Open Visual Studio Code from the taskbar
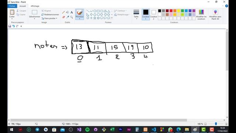236x133 pixels. 154,130
